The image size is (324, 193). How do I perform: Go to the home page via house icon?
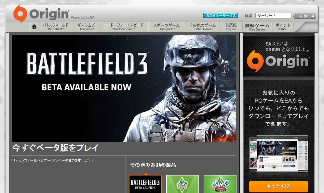coord(34,27)
